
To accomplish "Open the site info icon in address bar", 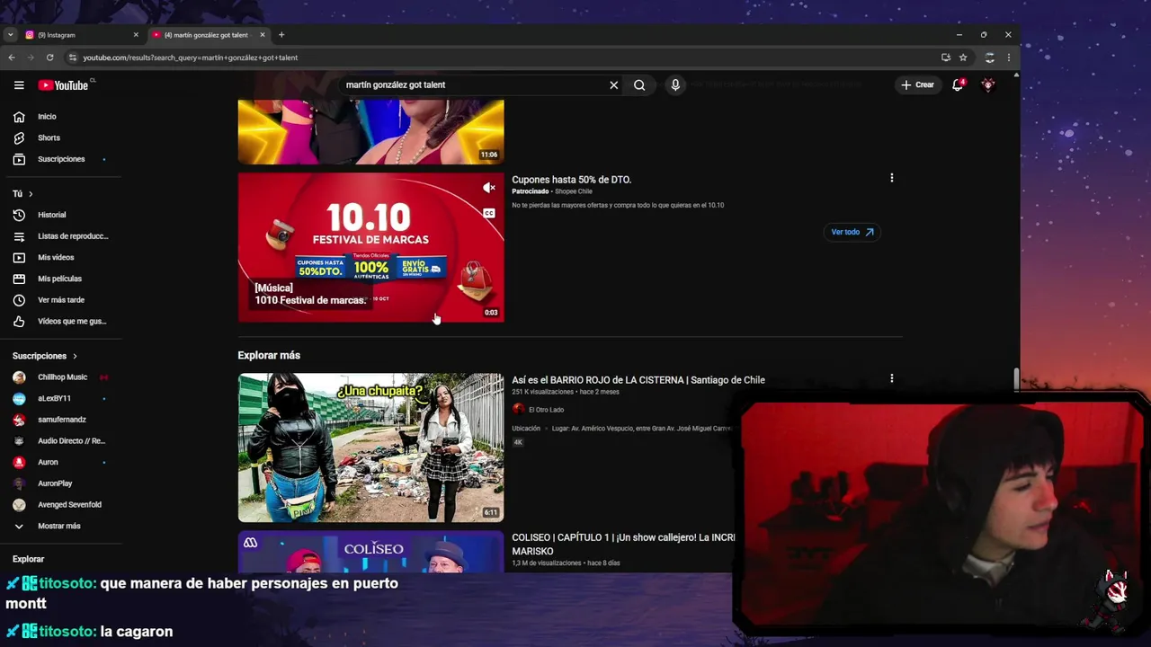I will pos(73,58).
